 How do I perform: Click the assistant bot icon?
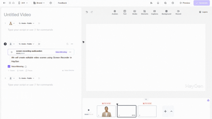(208, 100)
